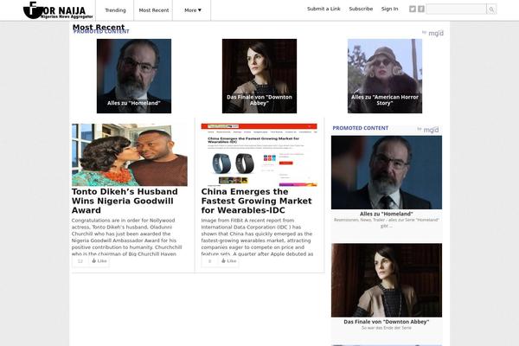Open sidebar Homeland promoted image
The width and height of the screenshot is (519, 346).
click(387, 172)
